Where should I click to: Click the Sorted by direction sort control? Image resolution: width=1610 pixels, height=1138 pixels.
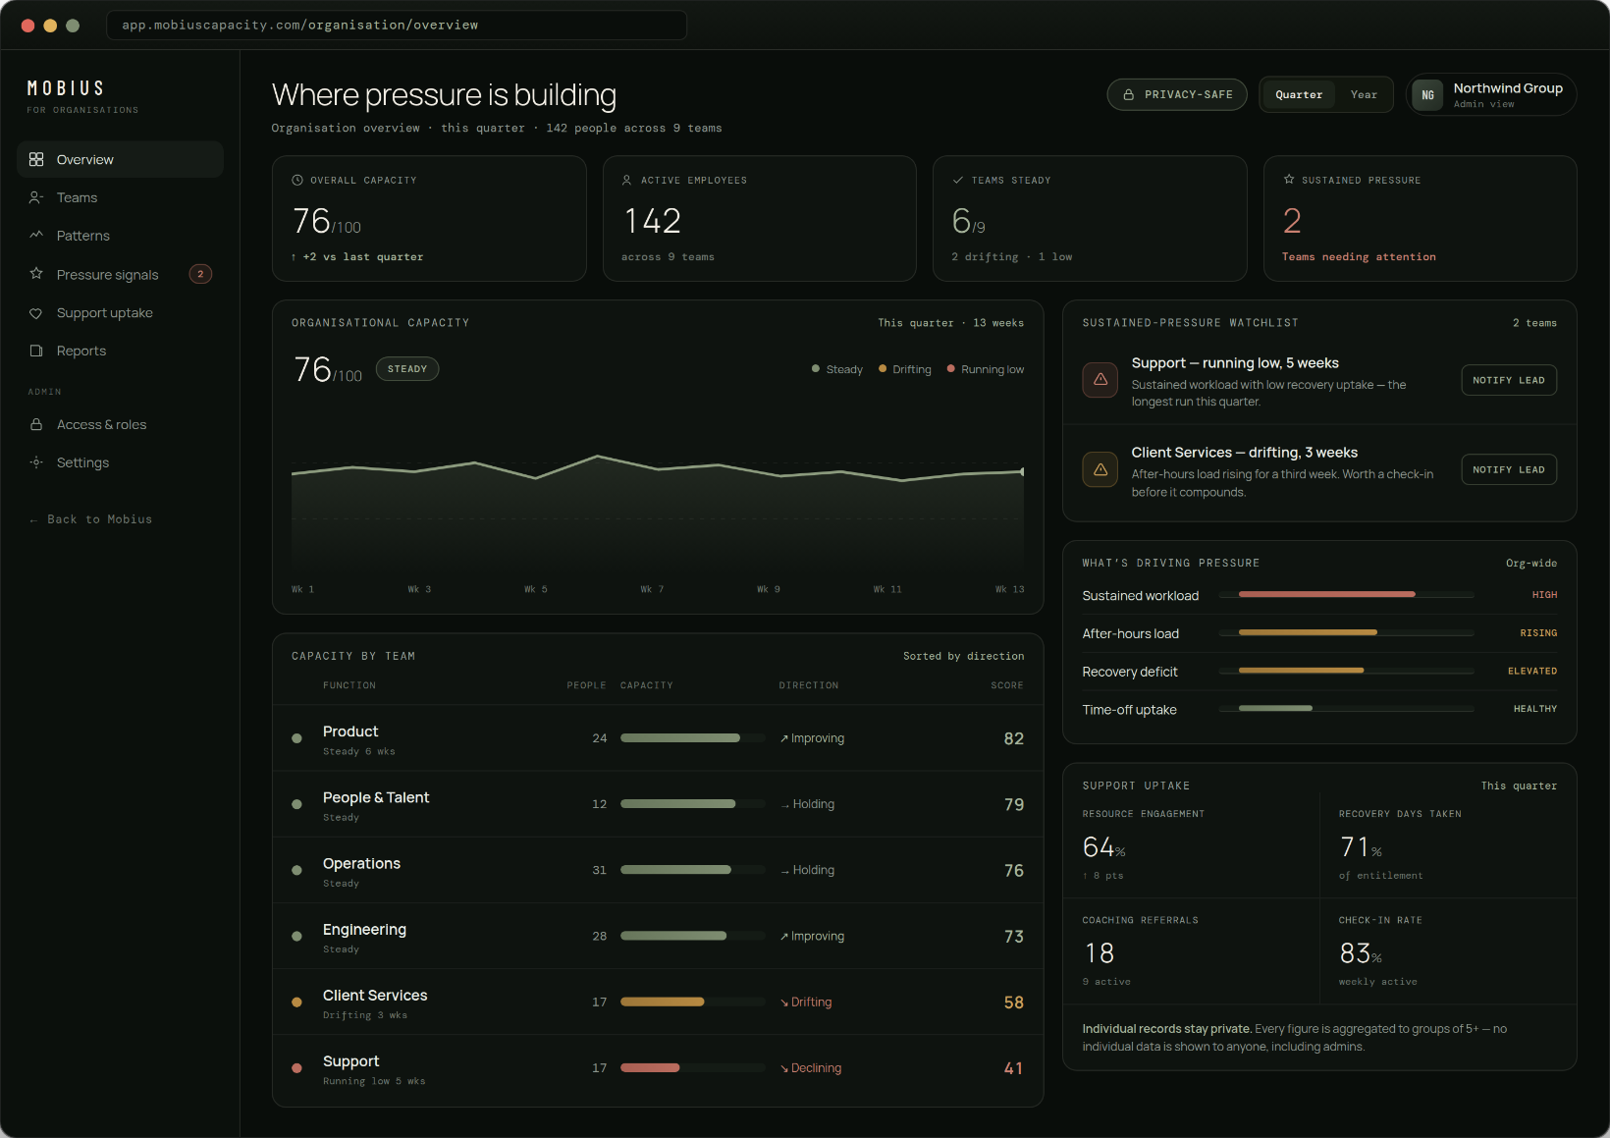963,656
